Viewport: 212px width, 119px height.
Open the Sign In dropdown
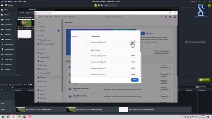[x=193, y=1]
